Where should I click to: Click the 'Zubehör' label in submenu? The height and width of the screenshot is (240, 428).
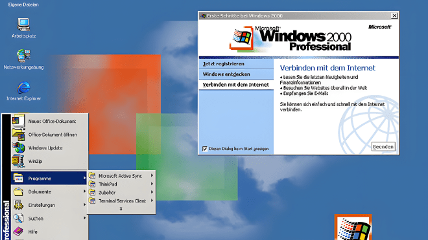(x=107, y=193)
